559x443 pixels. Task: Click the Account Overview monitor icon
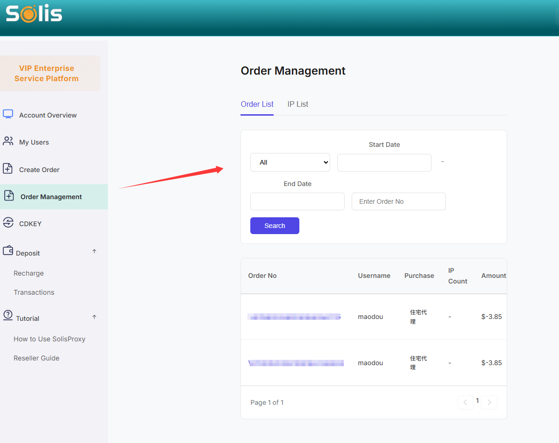click(x=8, y=114)
